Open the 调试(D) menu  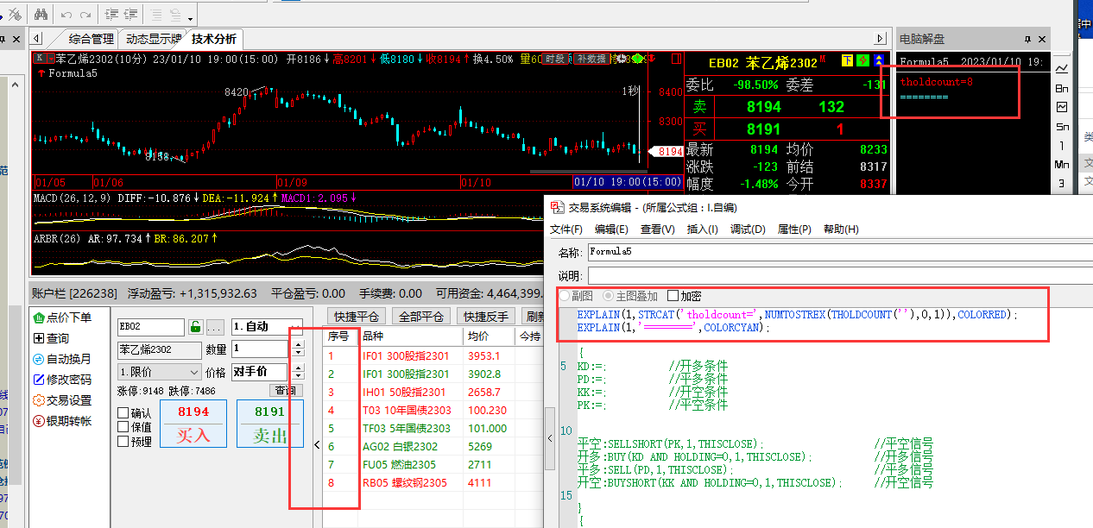(x=748, y=229)
